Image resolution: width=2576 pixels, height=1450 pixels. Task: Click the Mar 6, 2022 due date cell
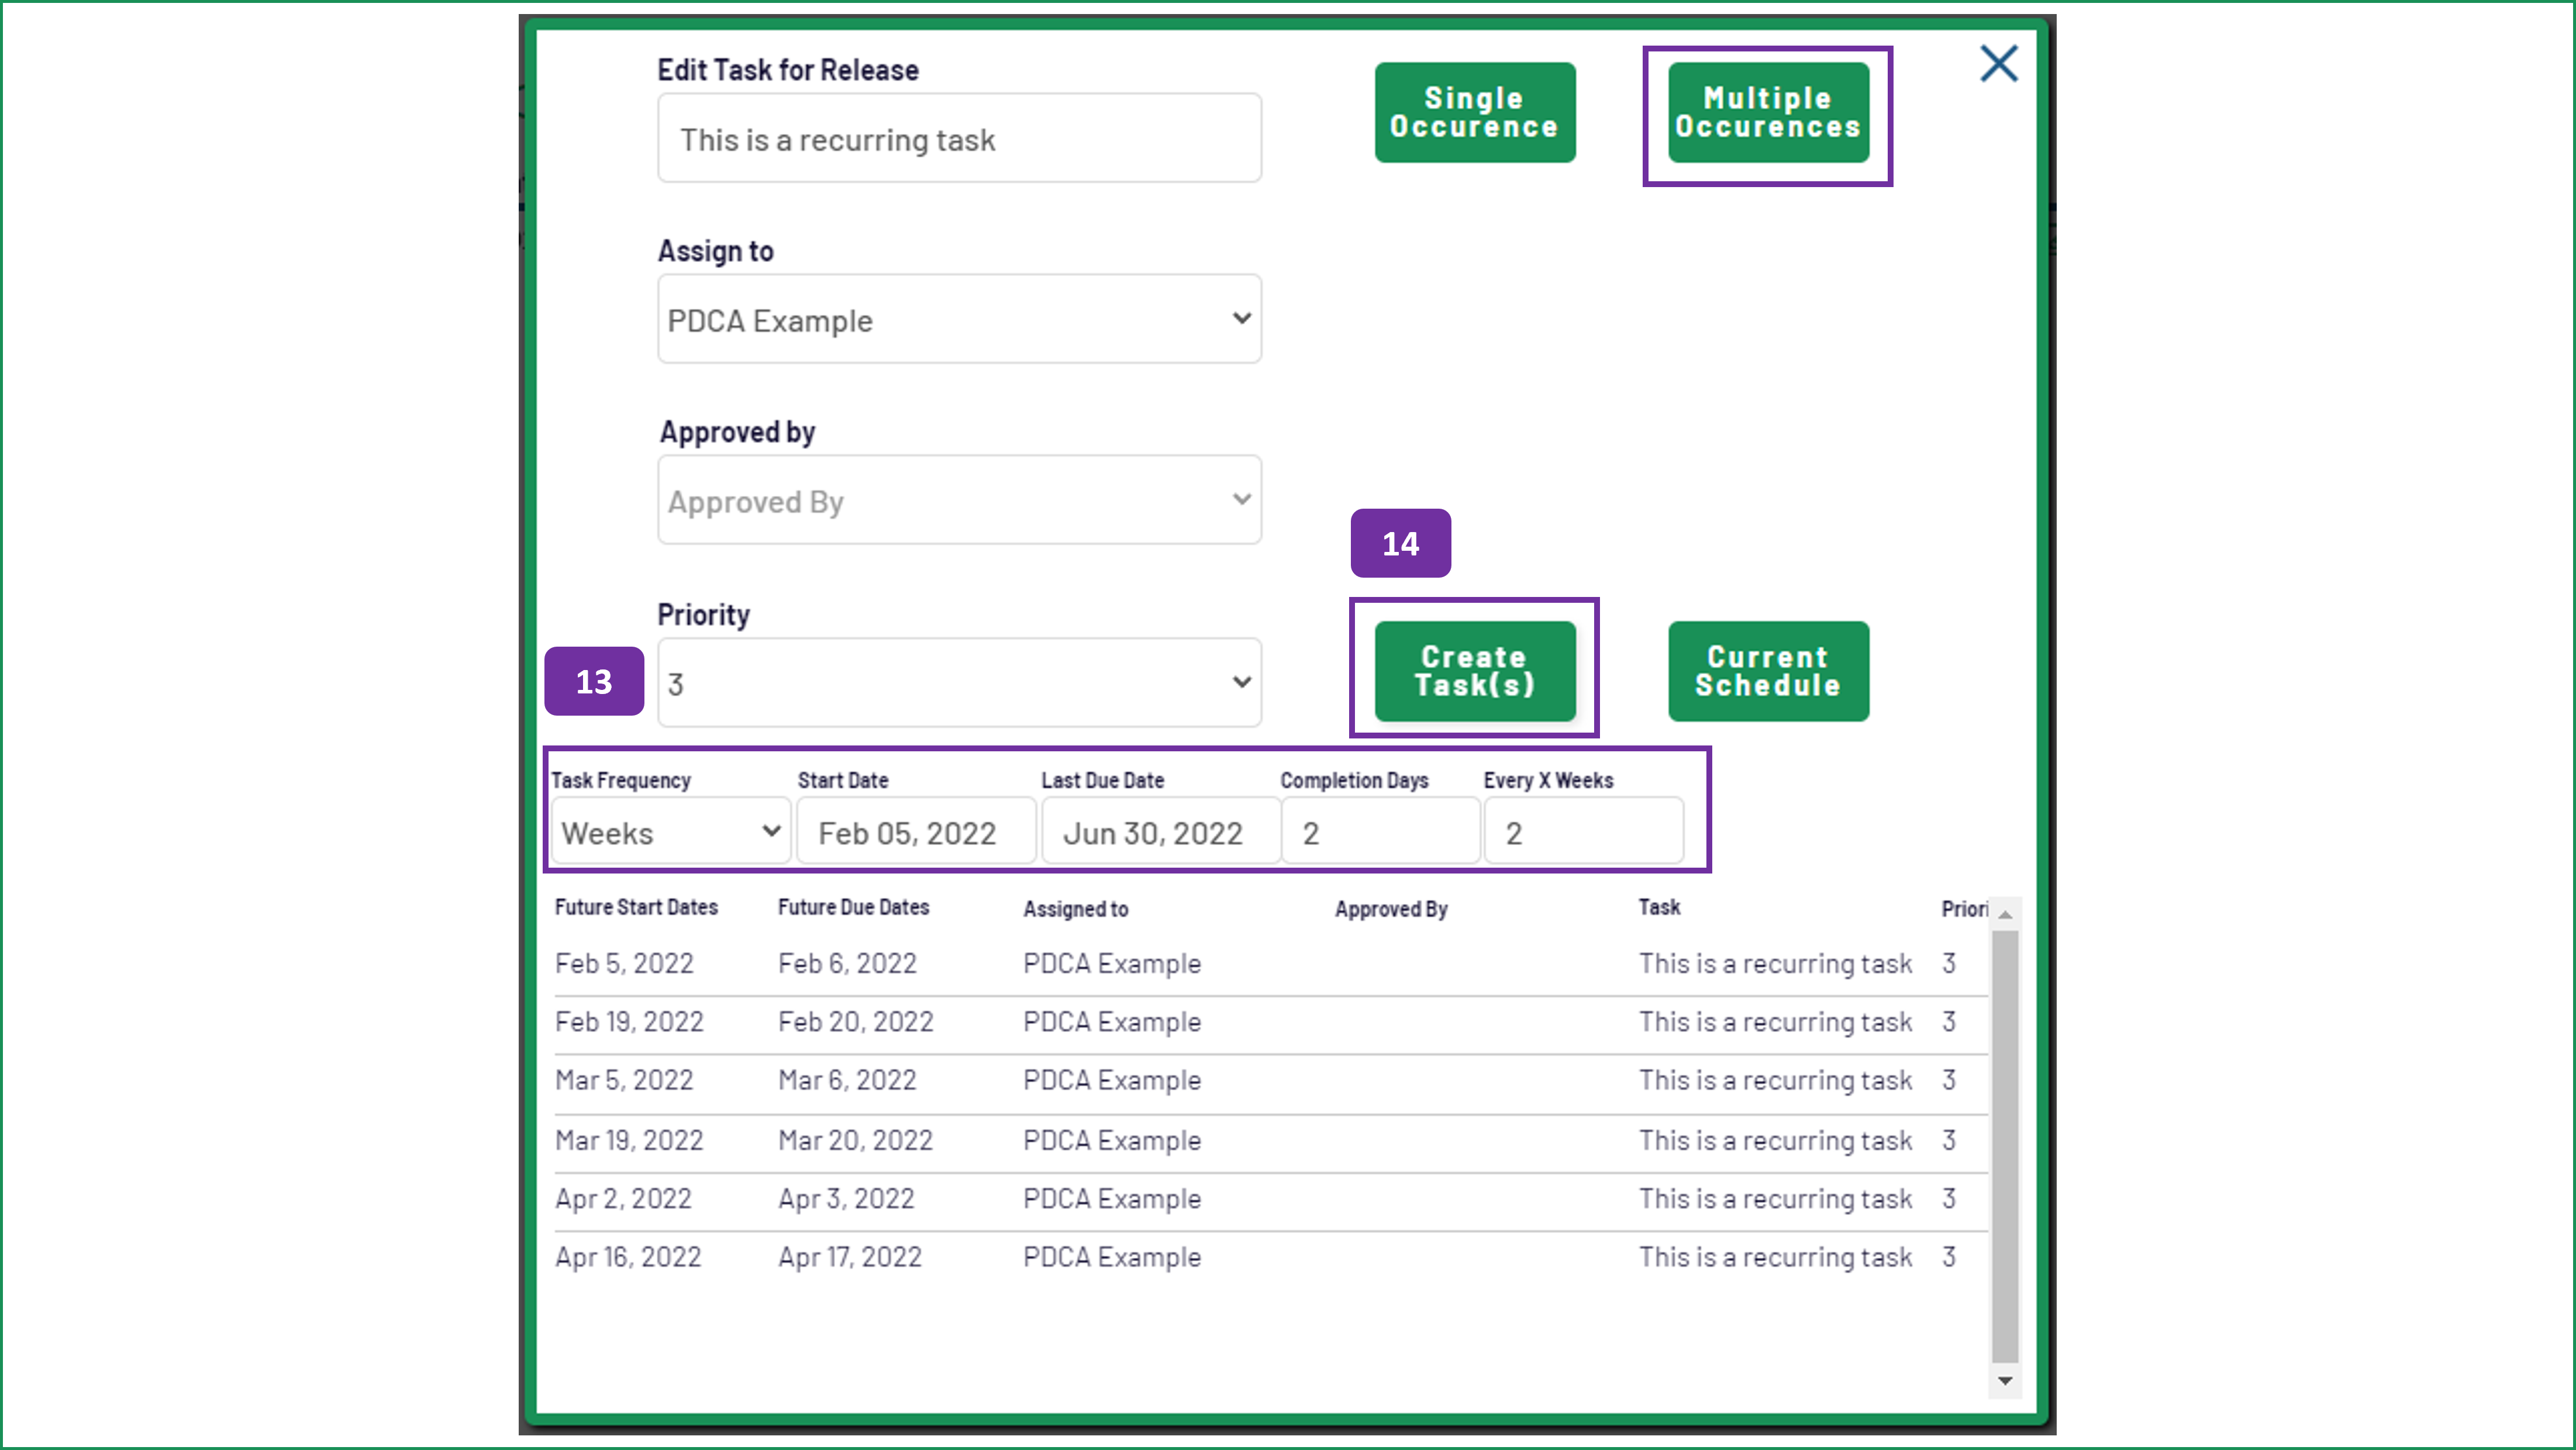[847, 1080]
